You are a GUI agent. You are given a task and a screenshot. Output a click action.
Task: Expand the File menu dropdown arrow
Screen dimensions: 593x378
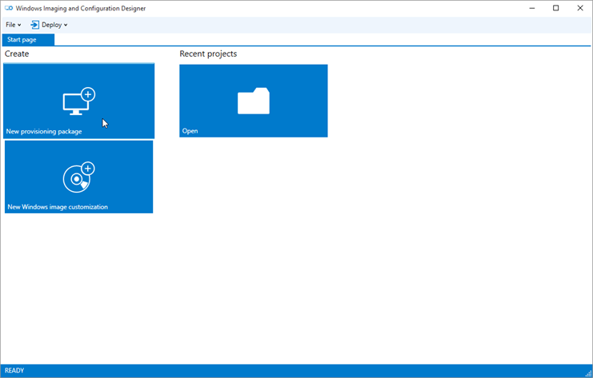pos(19,26)
